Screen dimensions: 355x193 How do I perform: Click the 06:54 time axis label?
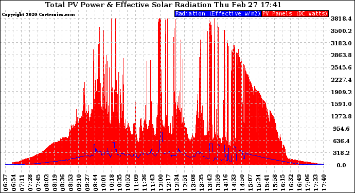click(x=14, y=183)
